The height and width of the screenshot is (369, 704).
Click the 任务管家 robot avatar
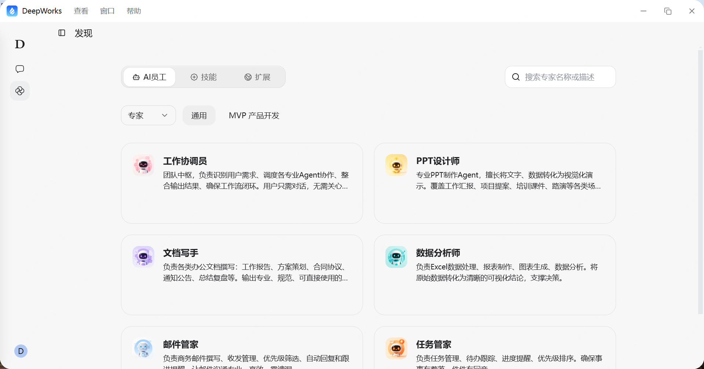pyautogui.click(x=396, y=348)
